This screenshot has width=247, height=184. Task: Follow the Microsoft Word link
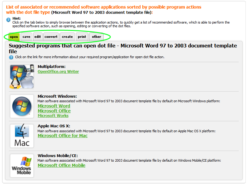(x=54, y=106)
